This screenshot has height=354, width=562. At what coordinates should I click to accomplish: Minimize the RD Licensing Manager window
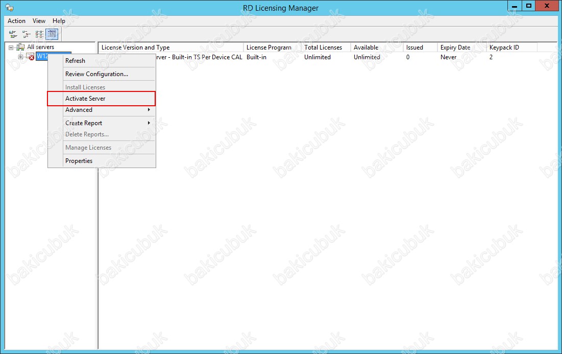tap(515, 6)
